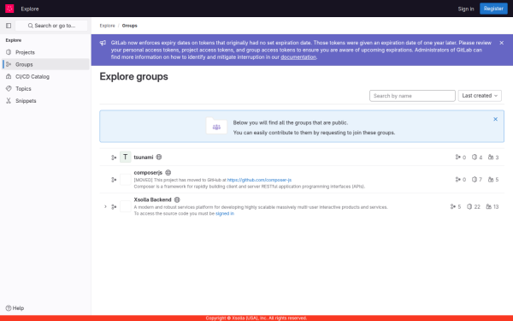This screenshot has width=513, height=321.
Task: Click the Projects icon in sidebar
Action: click(x=9, y=52)
